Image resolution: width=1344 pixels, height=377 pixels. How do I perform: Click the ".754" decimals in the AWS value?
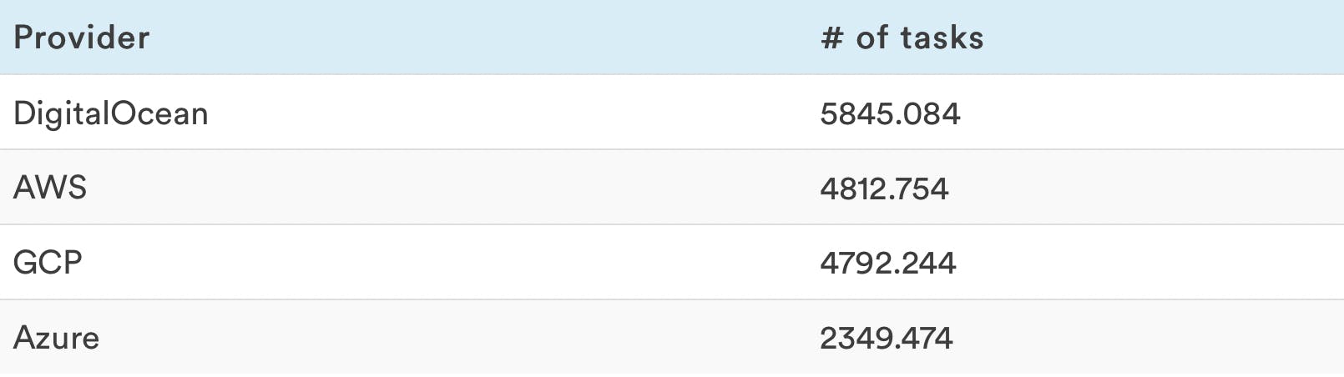[x=922, y=188]
